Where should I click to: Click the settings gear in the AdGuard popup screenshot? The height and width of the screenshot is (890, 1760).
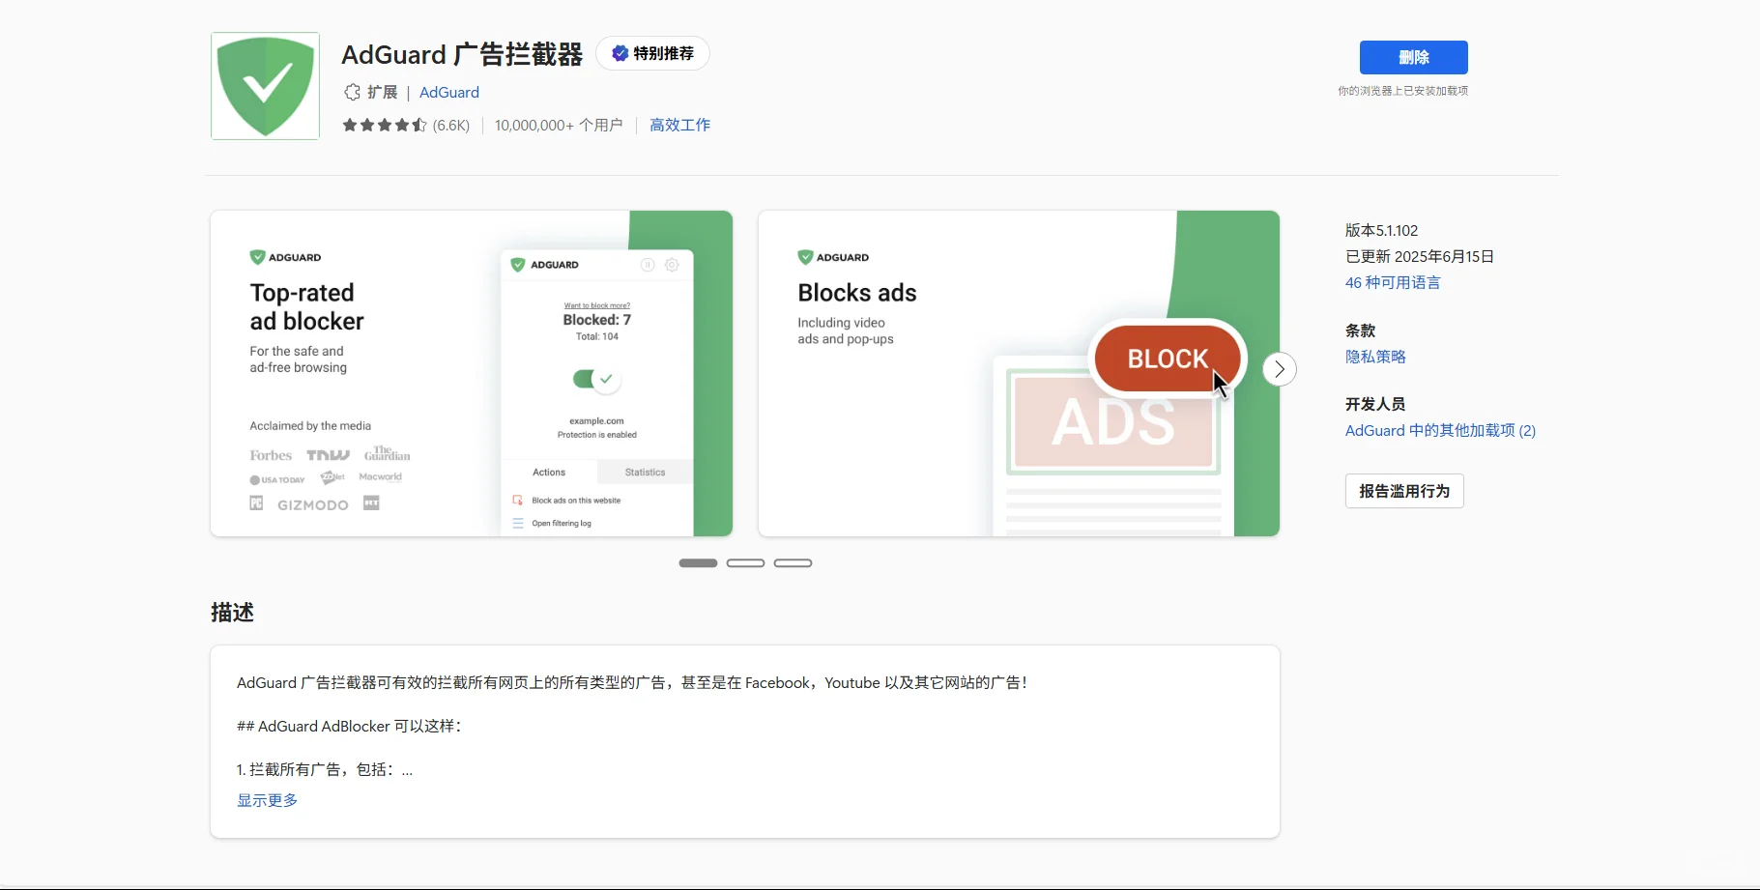point(673,265)
